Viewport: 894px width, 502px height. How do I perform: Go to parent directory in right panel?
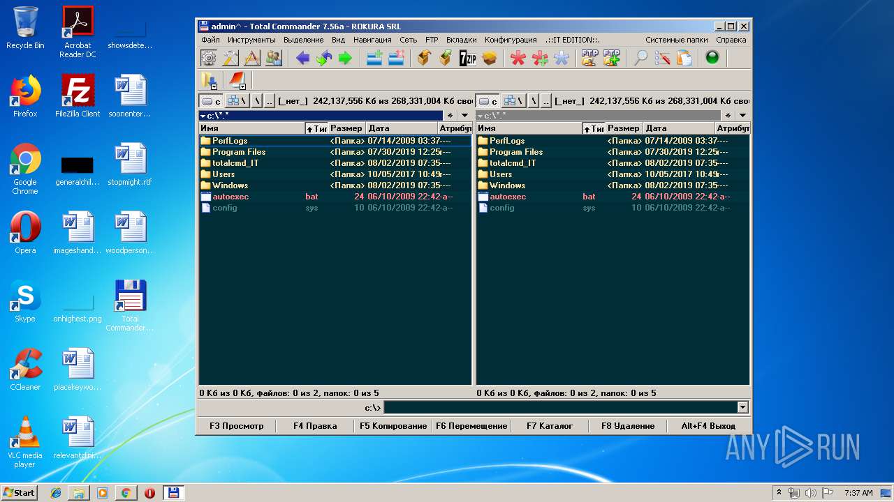(546, 101)
